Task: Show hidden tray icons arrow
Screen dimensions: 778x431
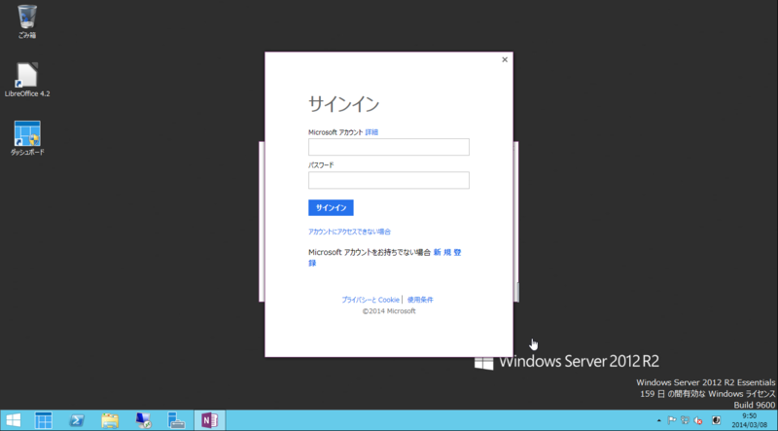Action: [x=659, y=420]
